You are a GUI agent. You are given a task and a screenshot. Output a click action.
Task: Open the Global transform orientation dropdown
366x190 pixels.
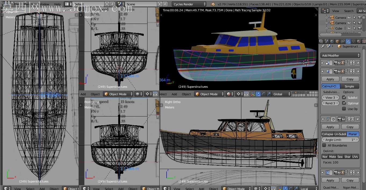pyautogui.click(x=281, y=94)
